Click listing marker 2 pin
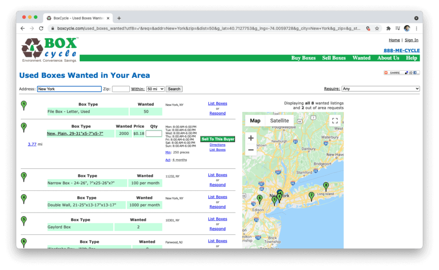 click(24, 127)
